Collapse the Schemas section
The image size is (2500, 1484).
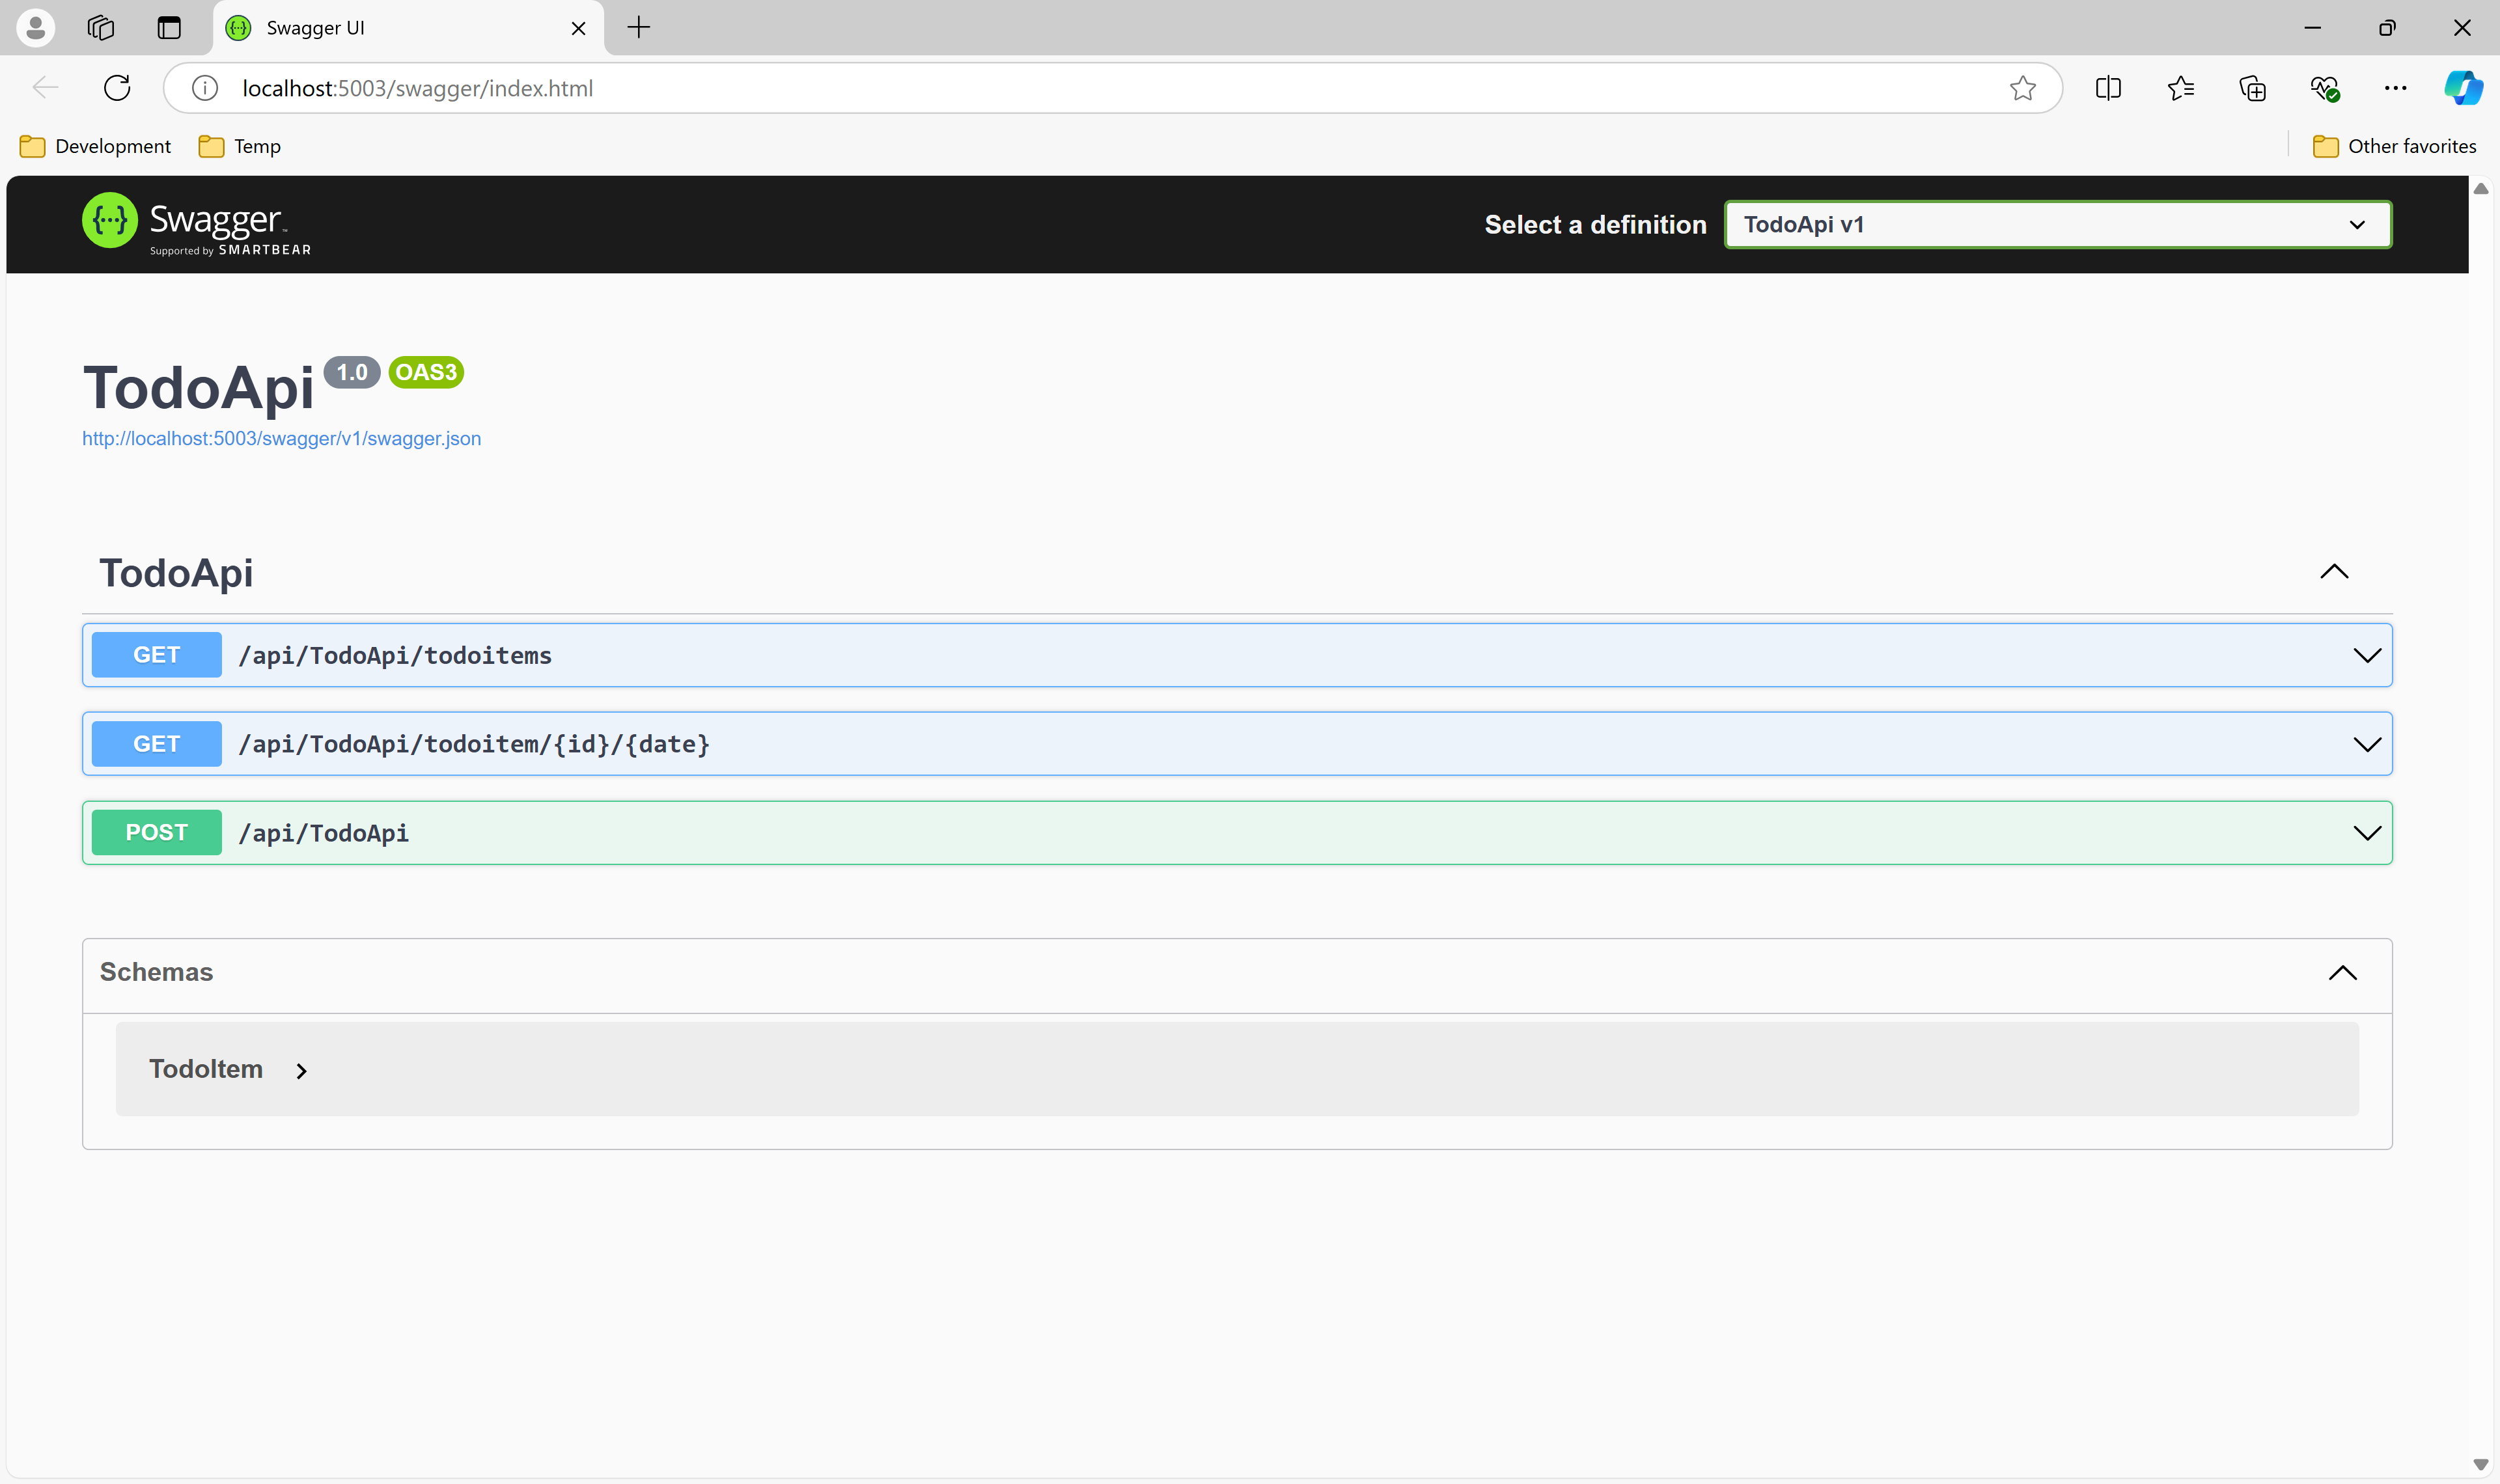point(2342,972)
